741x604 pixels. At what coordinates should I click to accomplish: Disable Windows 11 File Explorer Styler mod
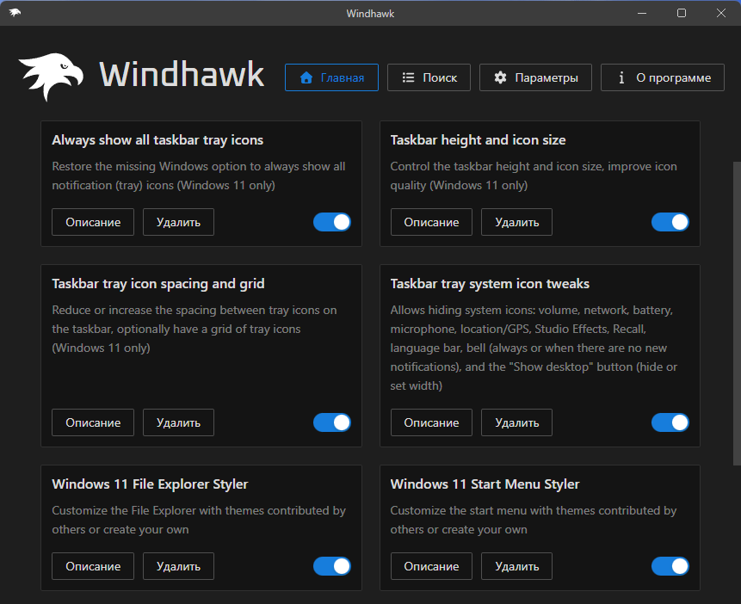click(331, 566)
